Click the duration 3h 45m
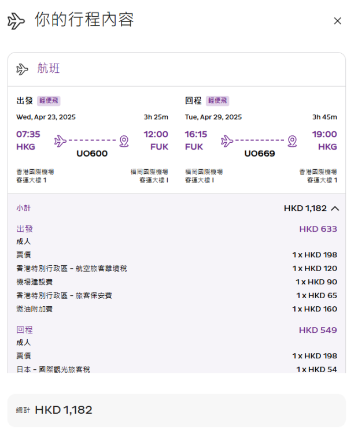Screen dimensions: 347x434 click(x=324, y=117)
